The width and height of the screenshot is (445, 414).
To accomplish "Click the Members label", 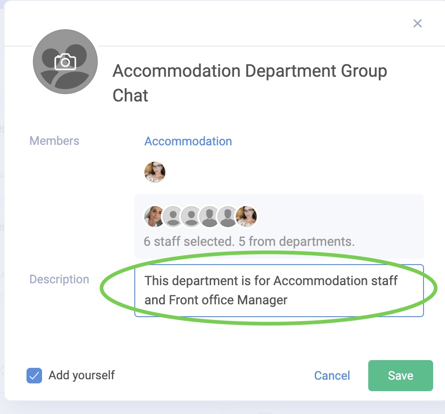I will [54, 141].
